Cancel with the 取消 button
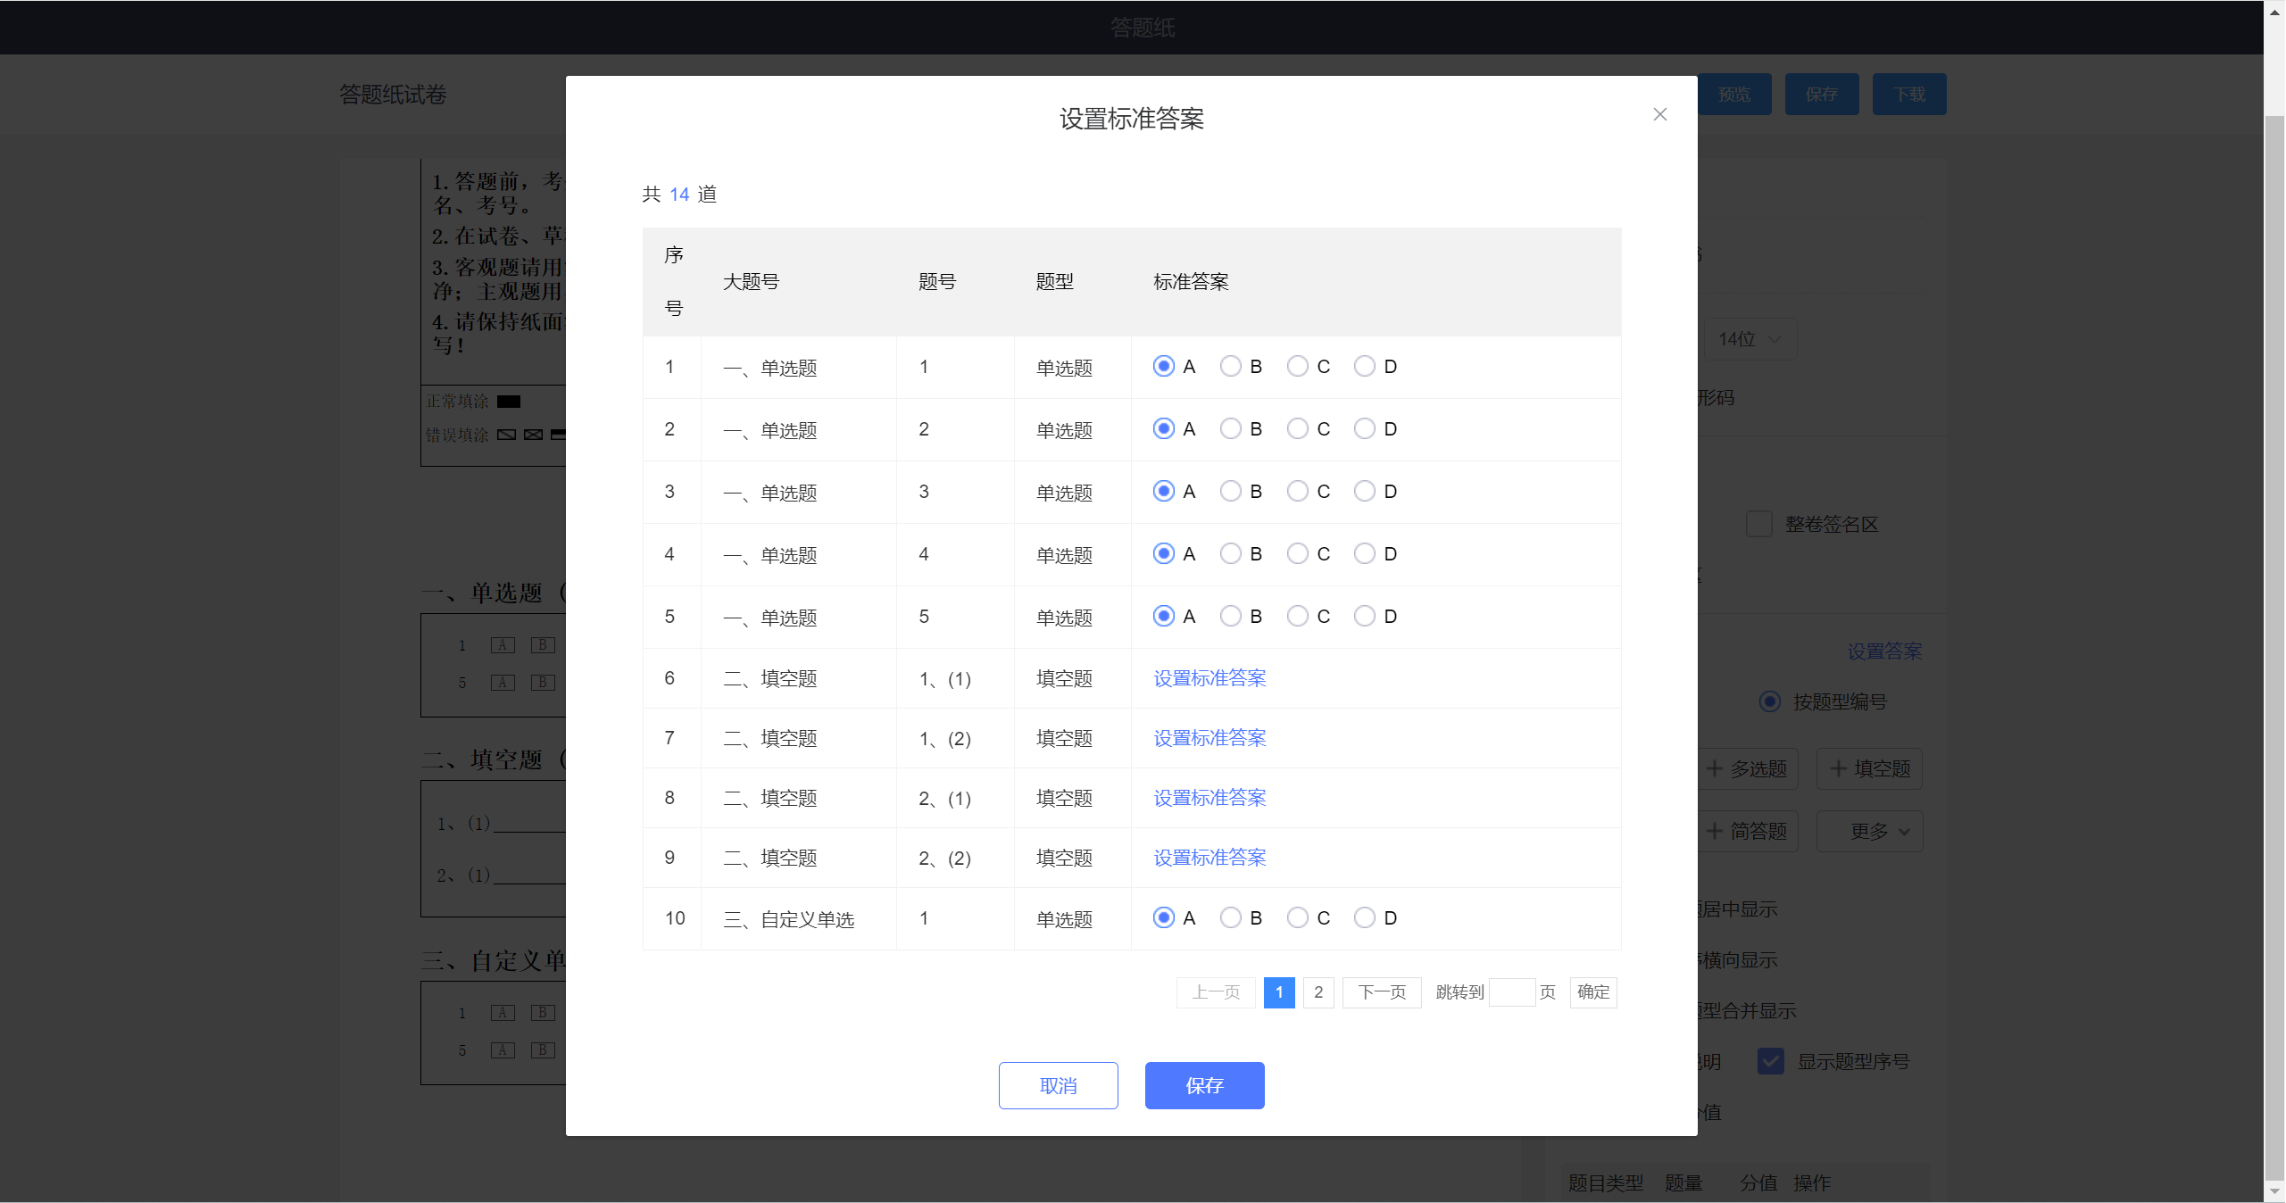This screenshot has width=2286, height=1203. click(1058, 1086)
